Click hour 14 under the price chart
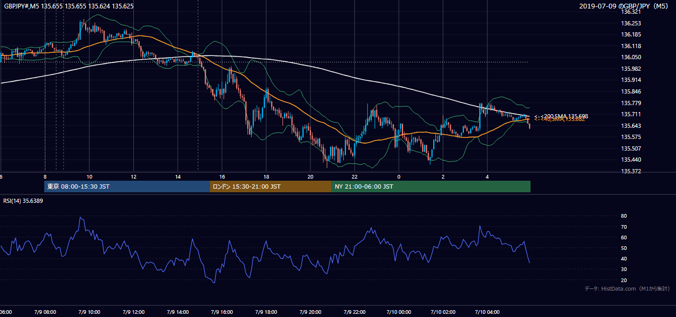Image resolution: width=676 pixels, height=317 pixels. click(x=178, y=176)
